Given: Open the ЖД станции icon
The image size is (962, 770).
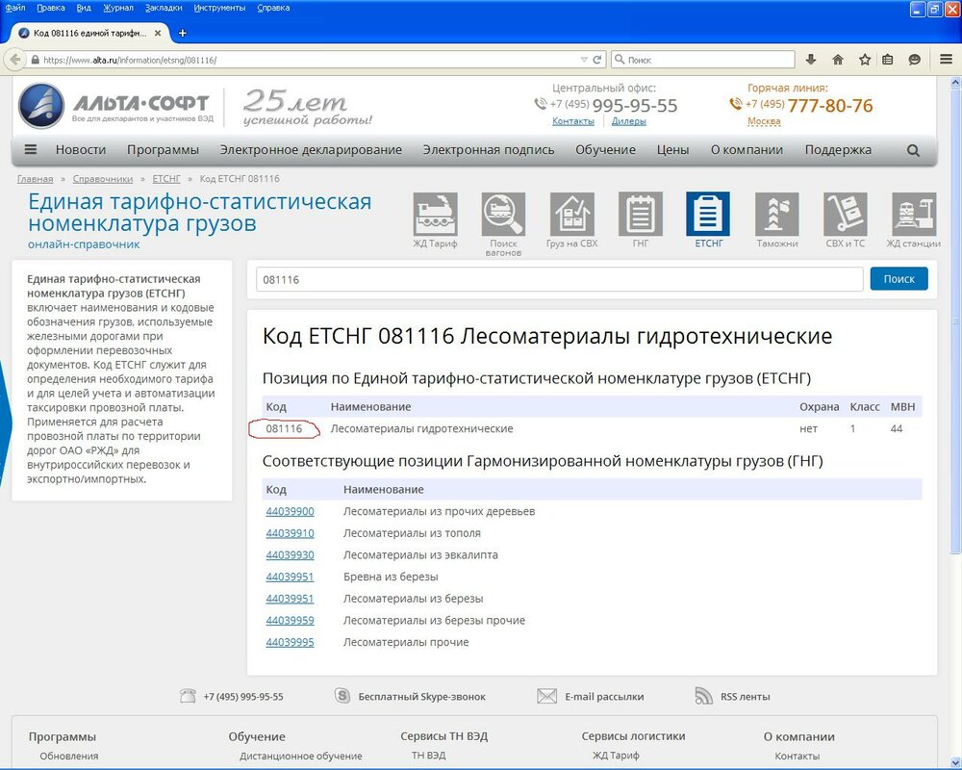Looking at the screenshot, I should (x=914, y=214).
